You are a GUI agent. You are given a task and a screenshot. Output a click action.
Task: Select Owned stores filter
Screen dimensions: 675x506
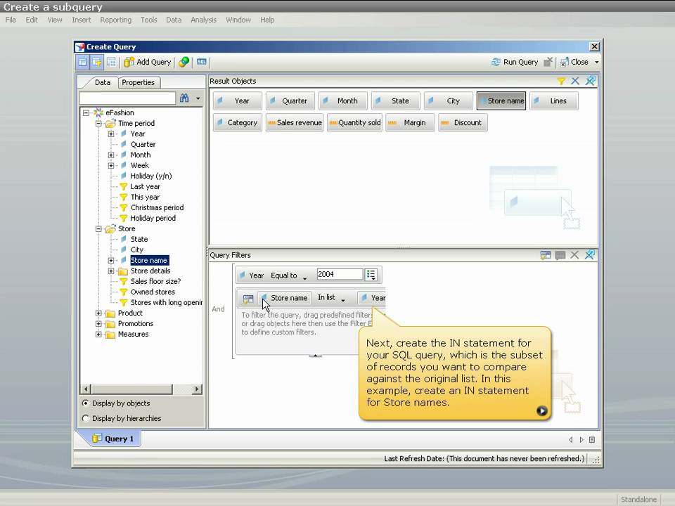point(153,292)
